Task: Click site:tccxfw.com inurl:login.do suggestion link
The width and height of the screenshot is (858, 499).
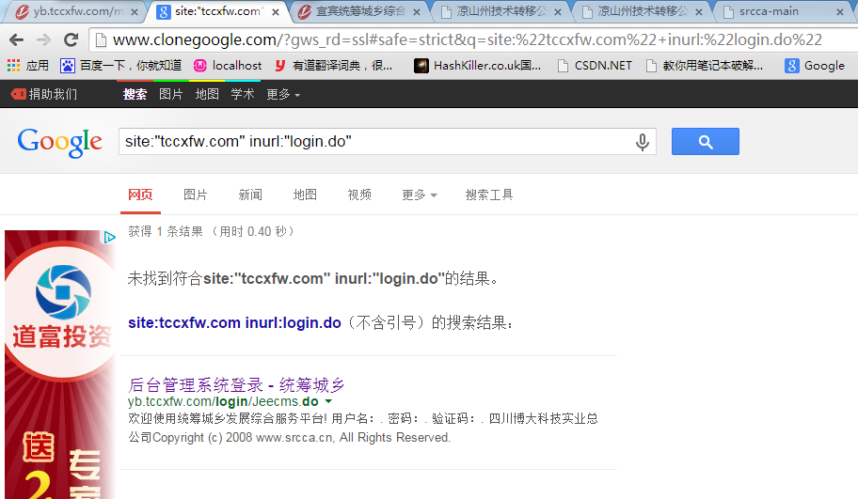Action: (235, 323)
